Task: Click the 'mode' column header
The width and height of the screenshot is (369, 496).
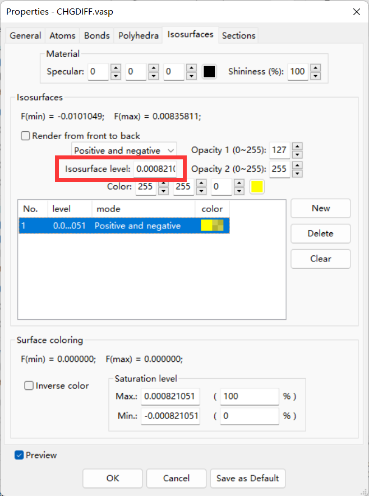Action: tap(144, 209)
